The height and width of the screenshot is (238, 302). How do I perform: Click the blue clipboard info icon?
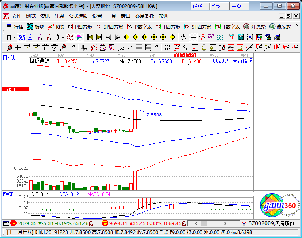click(30, 37)
